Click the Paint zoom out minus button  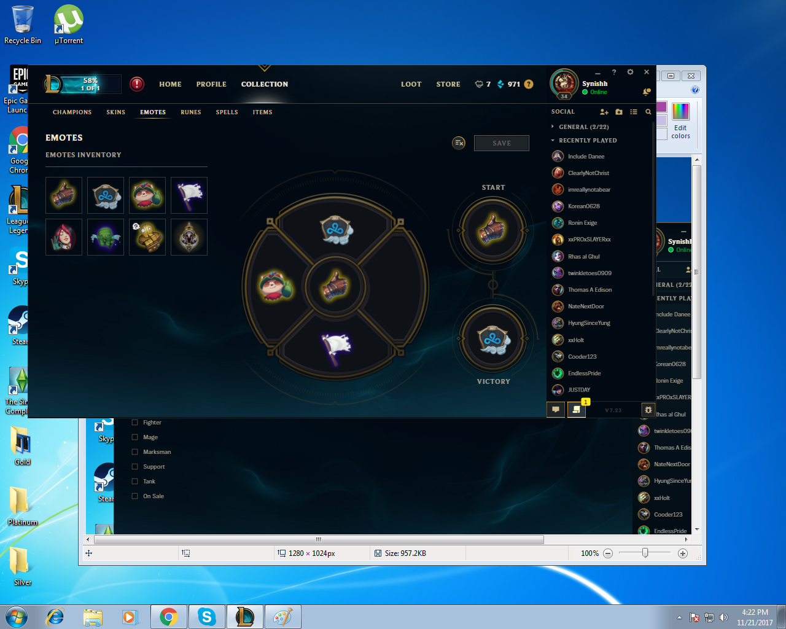(608, 553)
